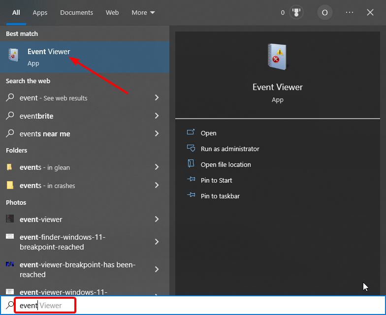This screenshot has width=386, height=315.
Task: Open folder 'events - in glean'
Action: pos(85,167)
